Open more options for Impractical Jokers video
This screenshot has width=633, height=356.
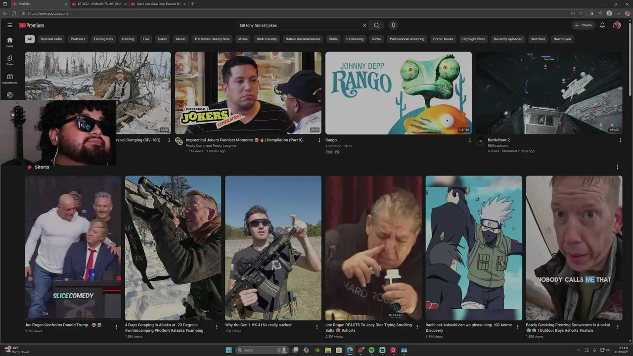pyautogui.click(x=319, y=140)
